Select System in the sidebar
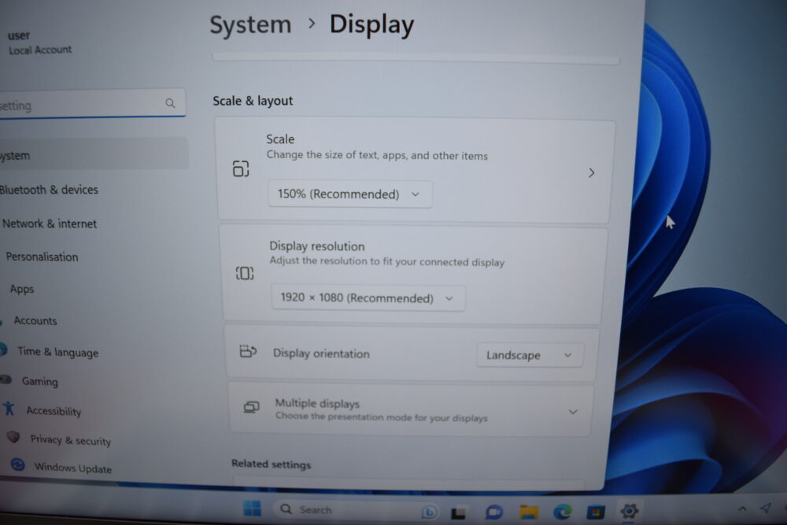 point(94,154)
